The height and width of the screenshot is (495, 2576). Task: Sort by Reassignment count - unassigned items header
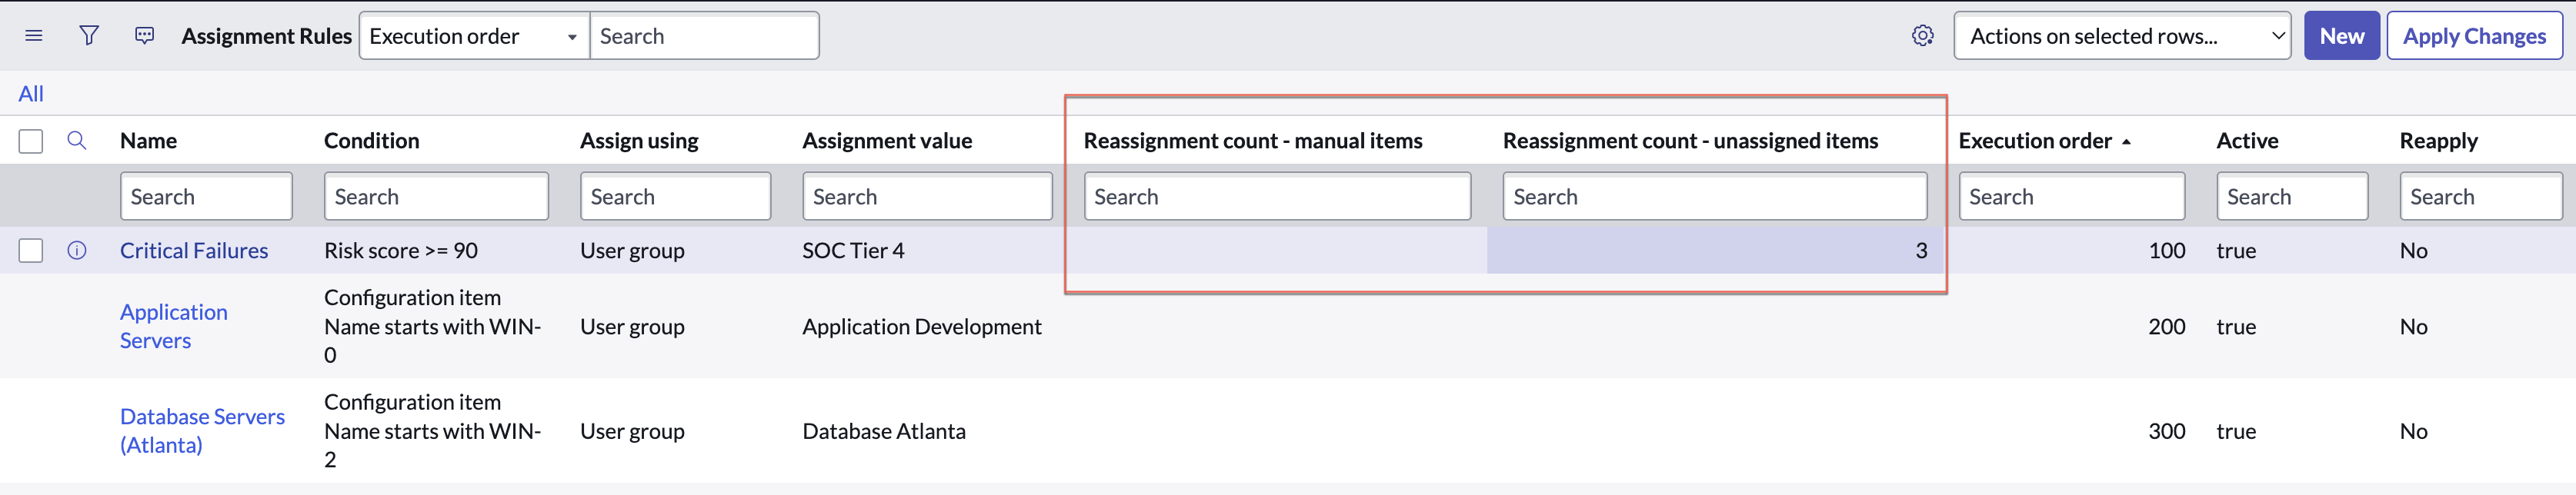[x=1690, y=141]
